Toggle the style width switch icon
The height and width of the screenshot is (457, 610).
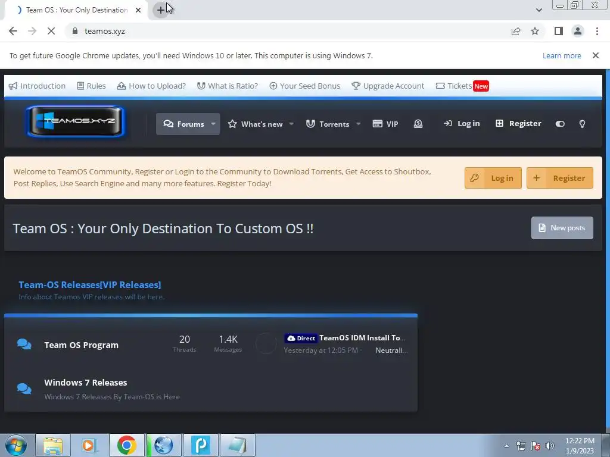tap(560, 124)
